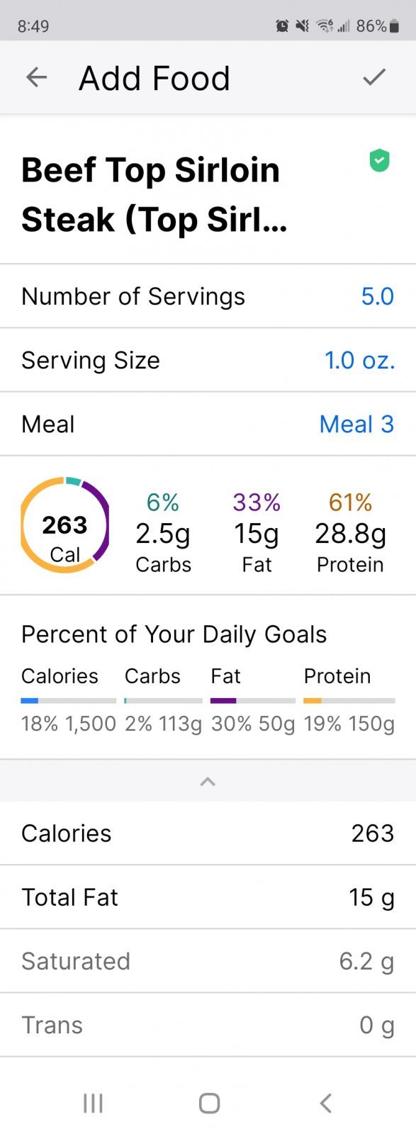Select a different meal from Meal 3
Viewport: 416px width, 1134px height.
pyautogui.click(x=356, y=424)
